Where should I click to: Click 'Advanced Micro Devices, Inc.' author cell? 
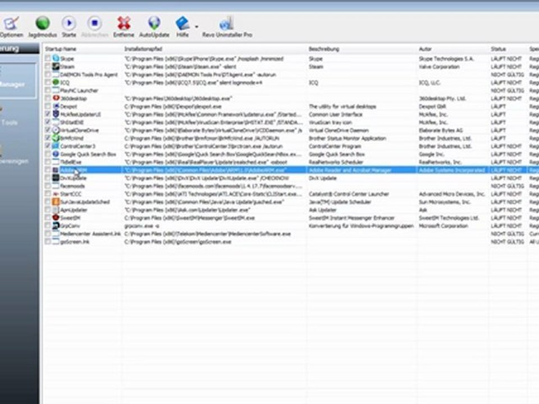click(451, 194)
